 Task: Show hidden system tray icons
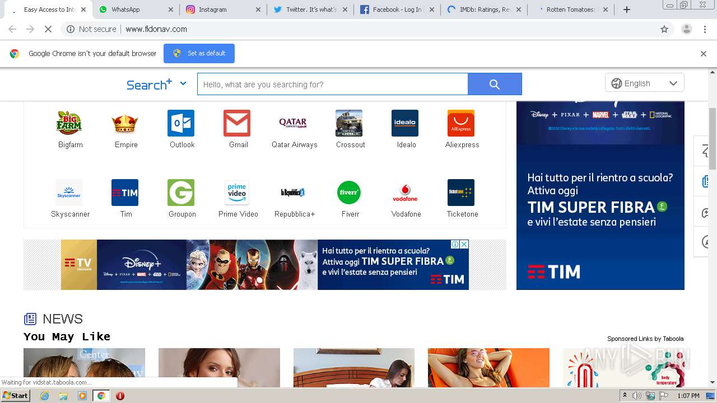pos(625,396)
